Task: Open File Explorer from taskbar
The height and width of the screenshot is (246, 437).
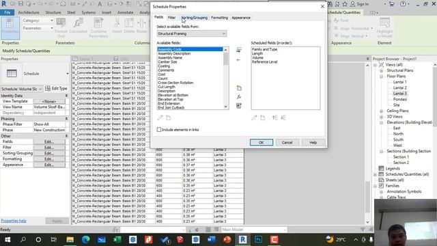Action: 70,240
